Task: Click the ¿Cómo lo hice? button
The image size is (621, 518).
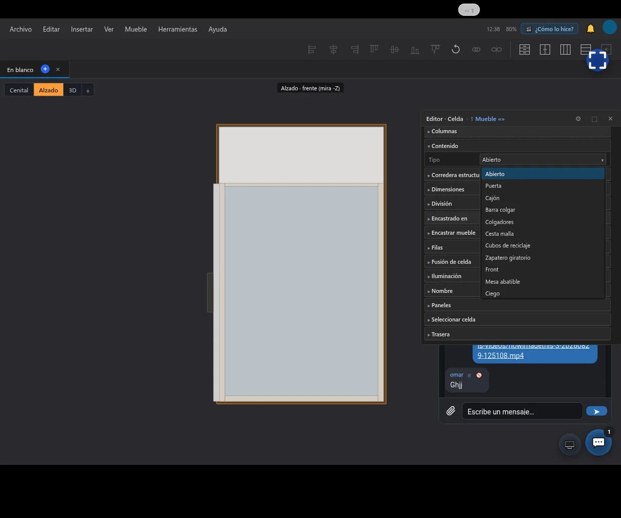Action: pyautogui.click(x=550, y=29)
